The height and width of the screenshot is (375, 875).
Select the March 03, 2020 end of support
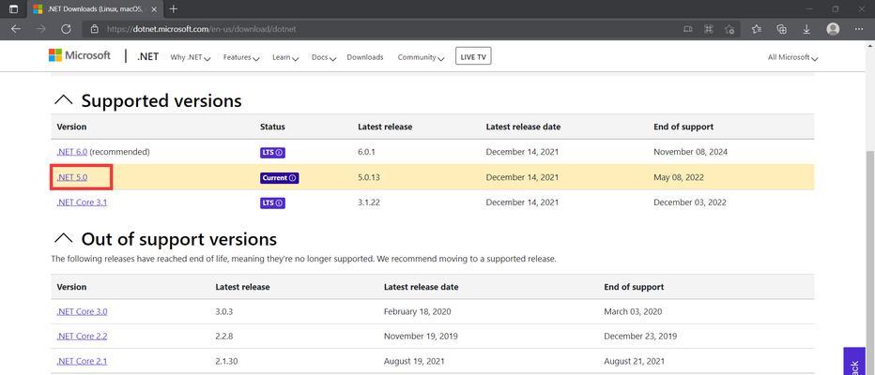(x=633, y=312)
